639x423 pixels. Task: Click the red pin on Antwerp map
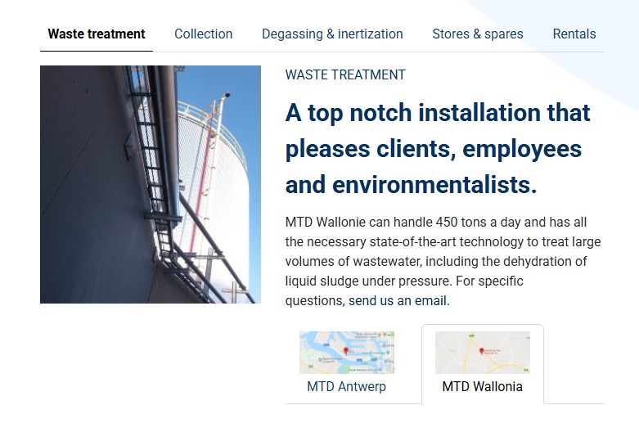tap(345, 351)
